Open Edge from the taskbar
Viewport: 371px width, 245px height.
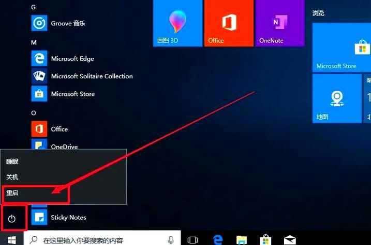coord(218,240)
